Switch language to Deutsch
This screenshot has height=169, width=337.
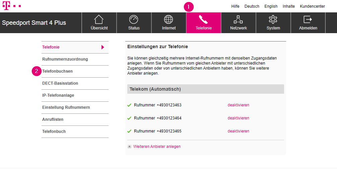252,6
